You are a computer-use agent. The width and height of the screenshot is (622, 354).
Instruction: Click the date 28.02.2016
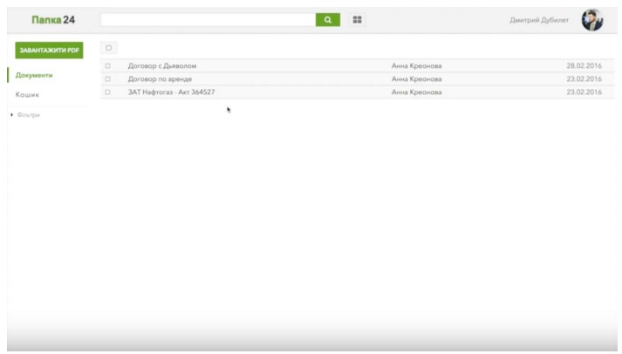click(584, 66)
